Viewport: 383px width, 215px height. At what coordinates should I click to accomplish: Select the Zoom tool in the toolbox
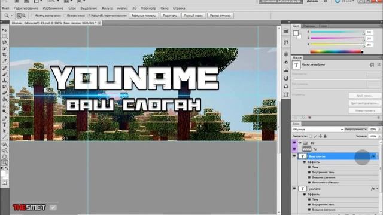pyautogui.click(x=4, y=162)
